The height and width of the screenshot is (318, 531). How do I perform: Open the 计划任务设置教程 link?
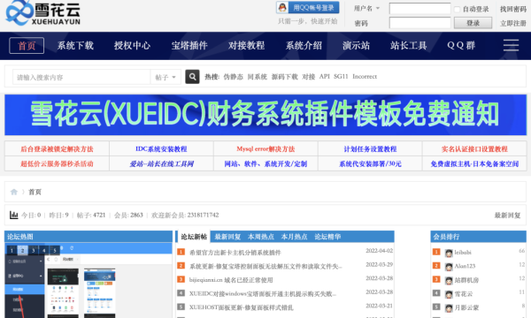tap(370, 149)
